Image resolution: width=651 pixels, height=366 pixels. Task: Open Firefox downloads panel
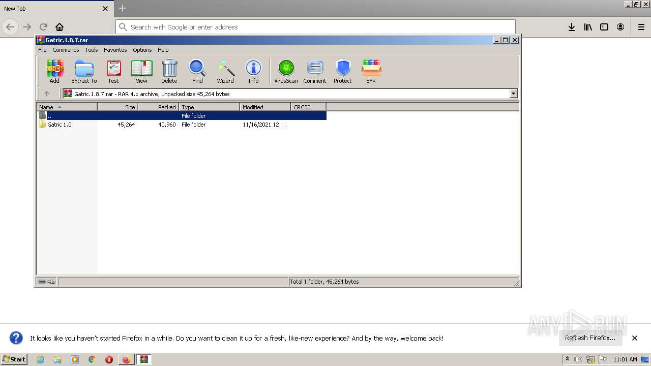572,27
